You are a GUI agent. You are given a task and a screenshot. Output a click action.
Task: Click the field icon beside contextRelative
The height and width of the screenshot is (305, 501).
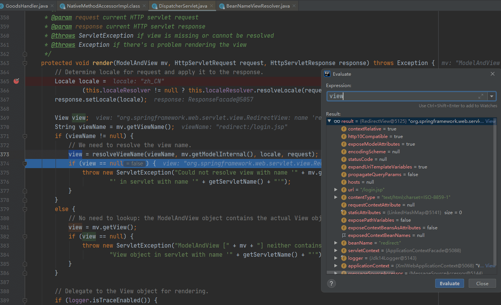344,129
